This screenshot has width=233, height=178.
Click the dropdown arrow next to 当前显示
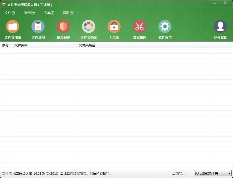click(x=228, y=173)
